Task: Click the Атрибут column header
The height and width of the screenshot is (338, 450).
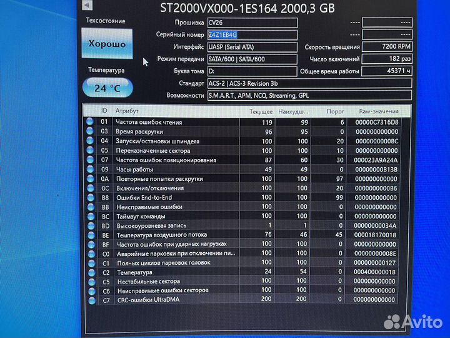Action: point(127,111)
